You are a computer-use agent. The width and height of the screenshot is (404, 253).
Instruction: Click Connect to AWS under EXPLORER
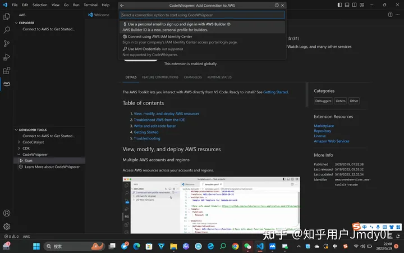click(x=48, y=29)
